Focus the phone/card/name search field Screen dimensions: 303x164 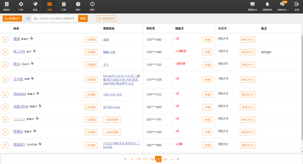tap(55, 19)
